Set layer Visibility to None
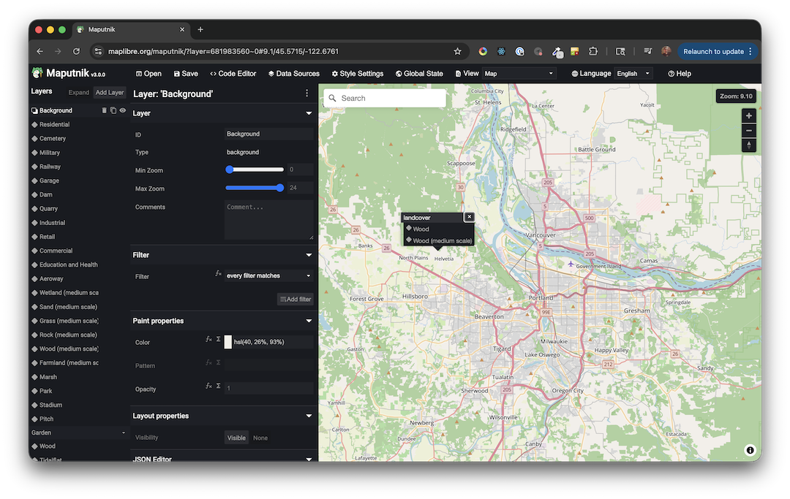This screenshot has height=499, width=790. coord(260,438)
